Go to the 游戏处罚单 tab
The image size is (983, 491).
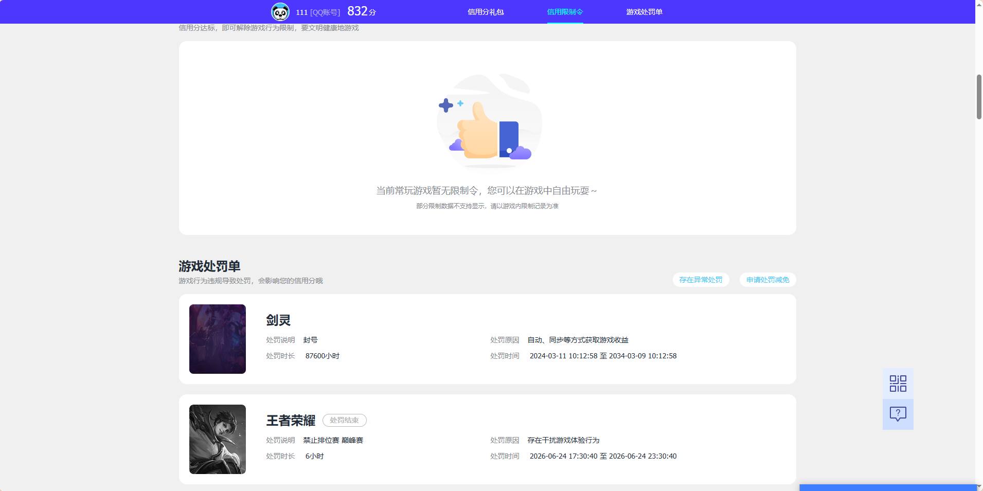pos(644,12)
